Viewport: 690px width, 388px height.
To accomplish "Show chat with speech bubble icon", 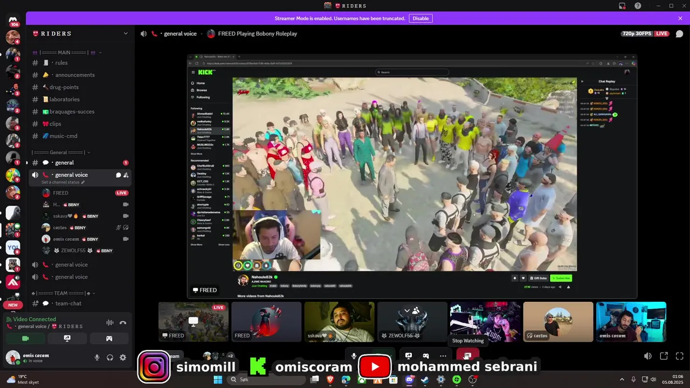I will 679,33.
